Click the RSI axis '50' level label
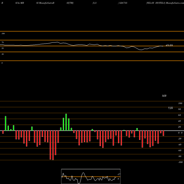This screenshot has height=184, width=184. point(3,48)
